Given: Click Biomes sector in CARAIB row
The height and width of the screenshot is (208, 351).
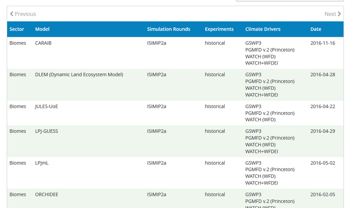Looking at the screenshot, I should (18, 43).
